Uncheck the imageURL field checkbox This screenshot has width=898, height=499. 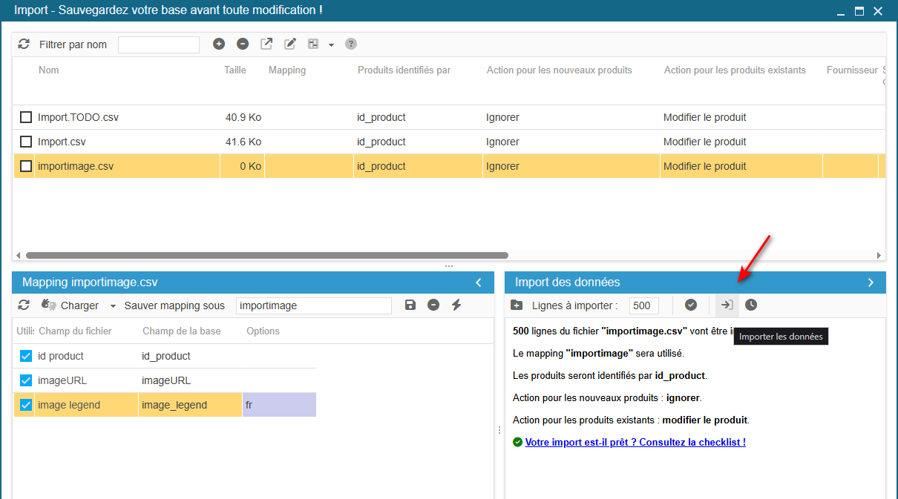[x=26, y=380]
